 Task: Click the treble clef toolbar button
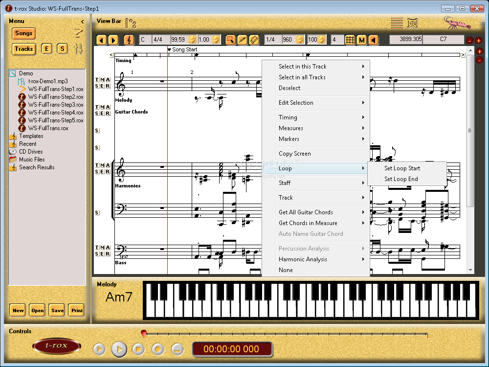coord(129,40)
